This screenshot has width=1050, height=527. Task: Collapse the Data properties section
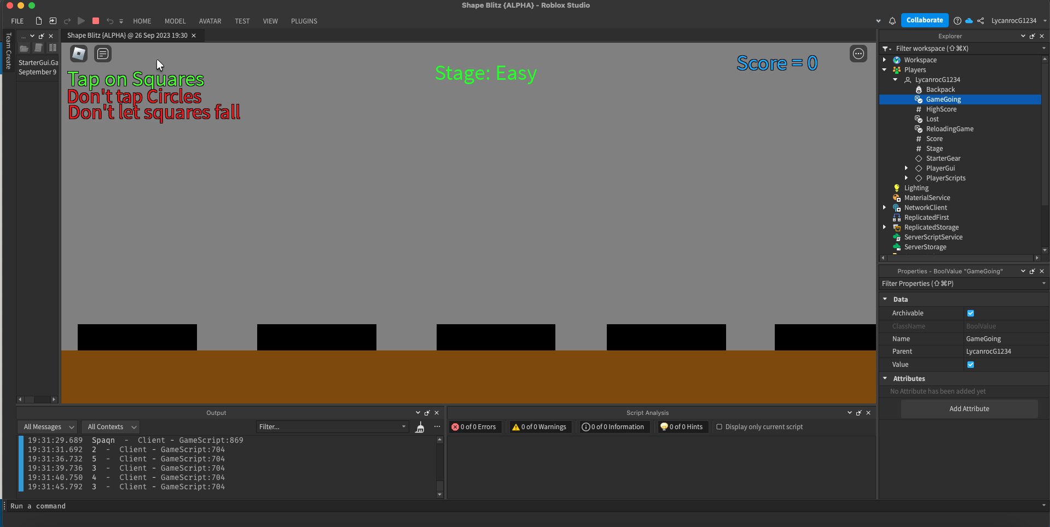[885, 299]
